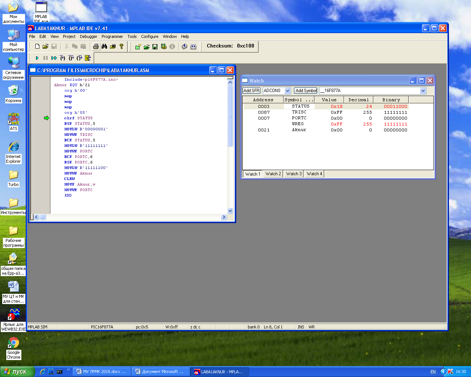Click the Binary column header in Watch
The height and width of the screenshot is (377, 471).
pos(391,100)
